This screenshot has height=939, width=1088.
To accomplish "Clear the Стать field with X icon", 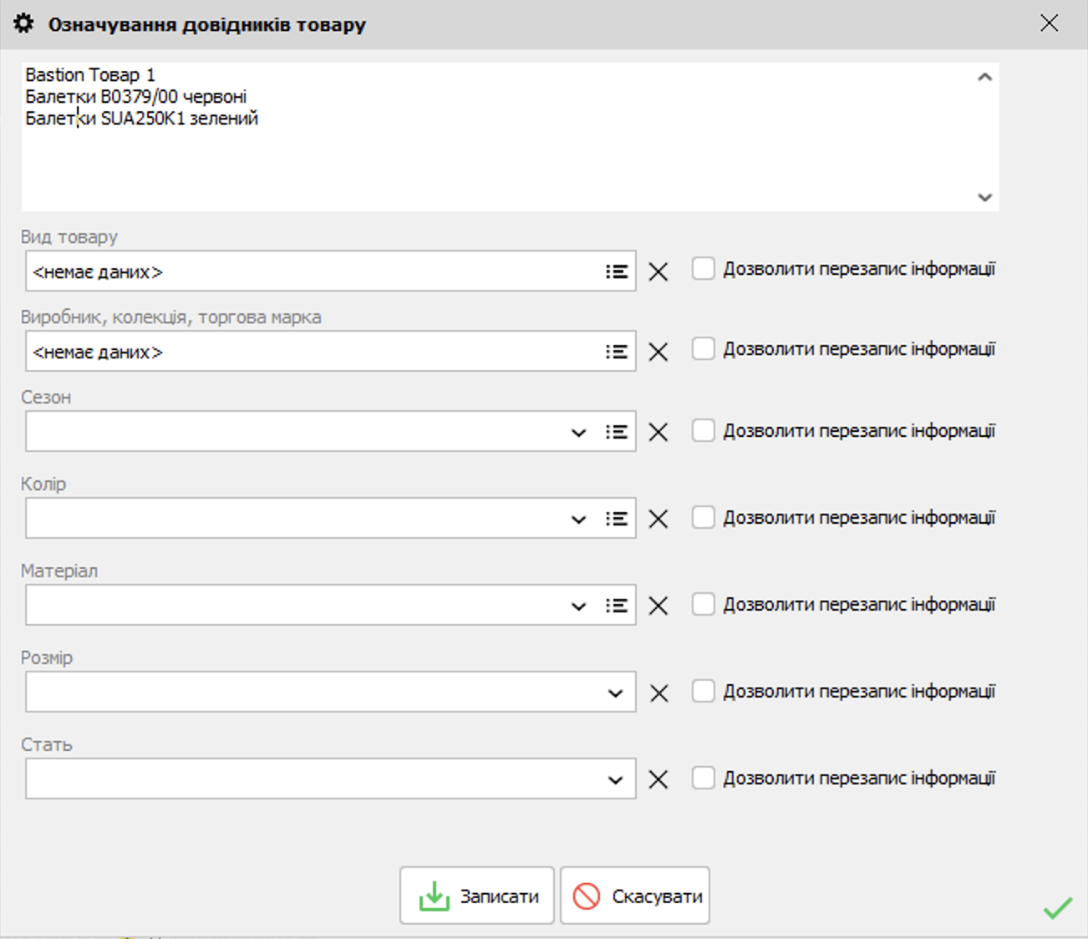I will click(x=658, y=779).
